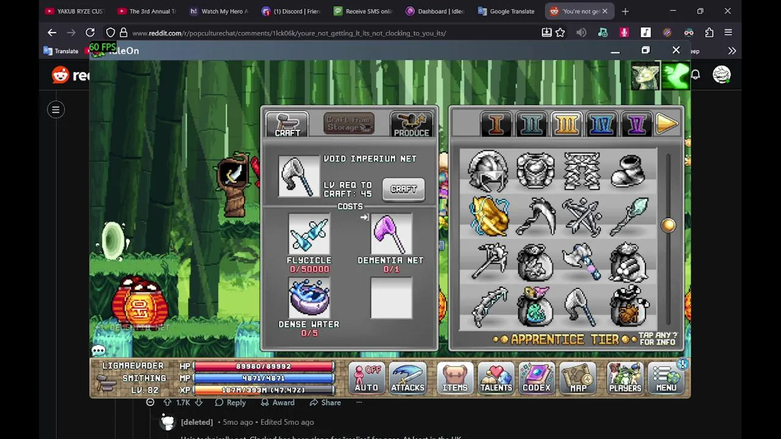
Task: Select the dark pouch, second item in third row
Action: tap(535, 262)
